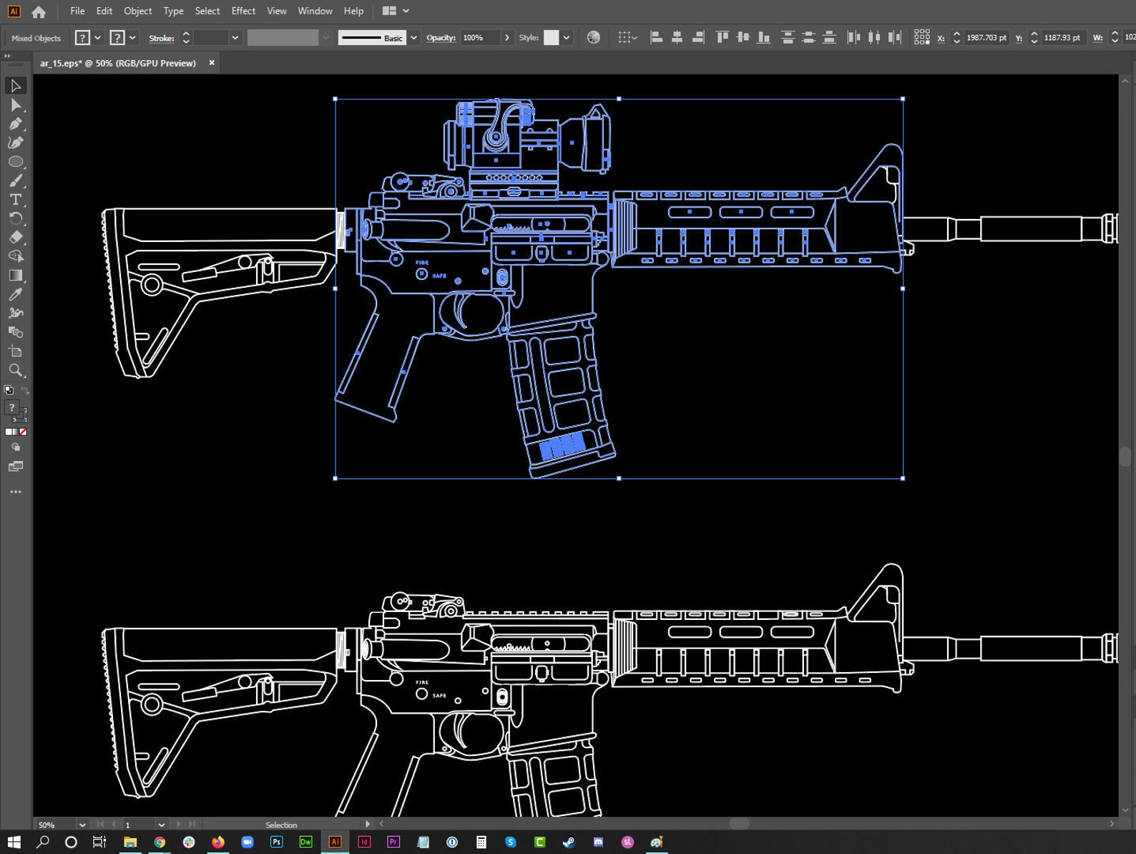Open the 50% zoom level dropdown
Viewport: 1136px width, 854px height.
coord(82,825)
